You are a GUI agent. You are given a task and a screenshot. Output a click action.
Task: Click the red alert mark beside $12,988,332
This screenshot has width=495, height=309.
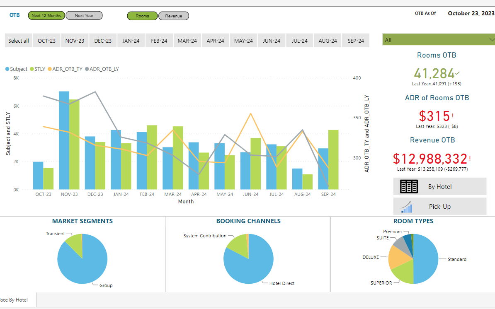(470, 159)
